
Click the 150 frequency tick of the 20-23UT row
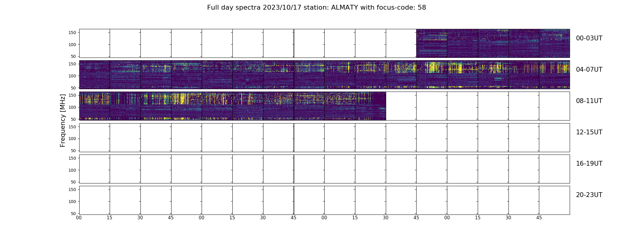point(72,189)
